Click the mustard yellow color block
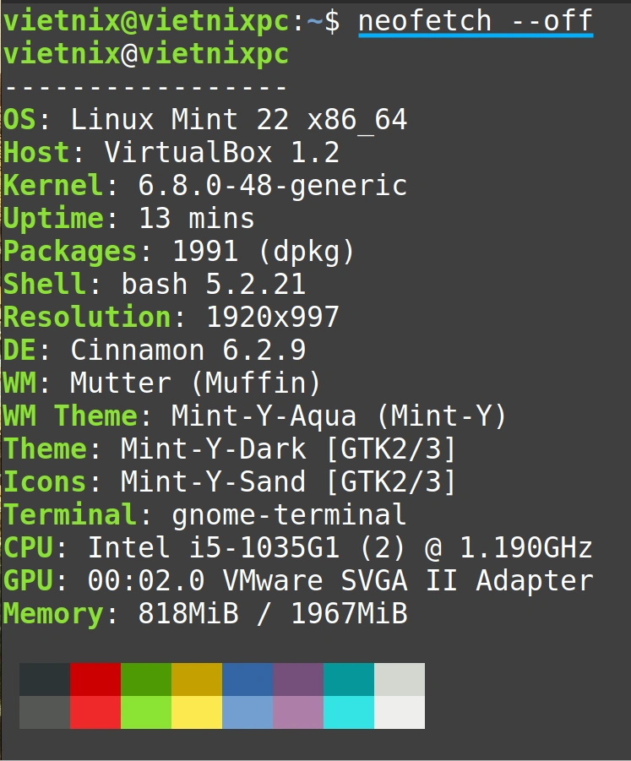The image size is (631, 761). tap(197, 679)
